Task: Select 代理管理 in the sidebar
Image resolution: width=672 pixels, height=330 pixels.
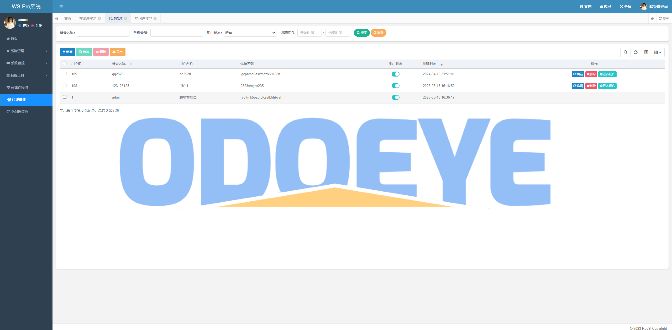Action: [x=26, y=100]
